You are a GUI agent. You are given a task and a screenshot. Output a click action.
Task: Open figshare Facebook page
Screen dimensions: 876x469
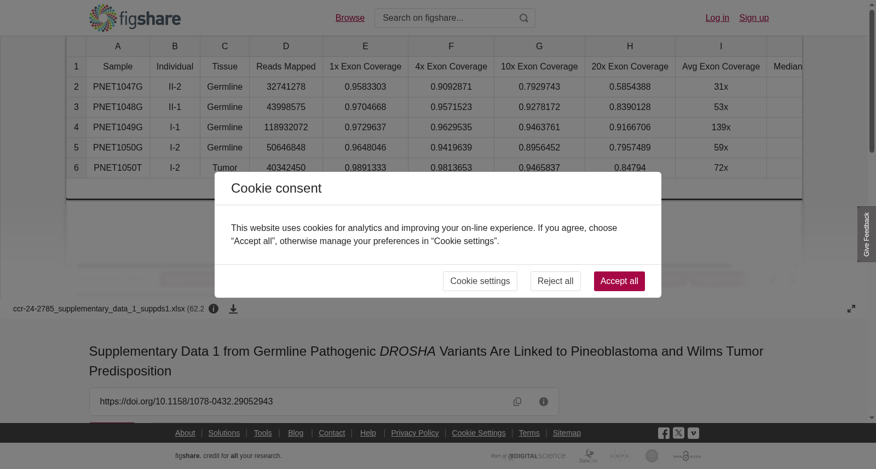(x=664, y=433)
